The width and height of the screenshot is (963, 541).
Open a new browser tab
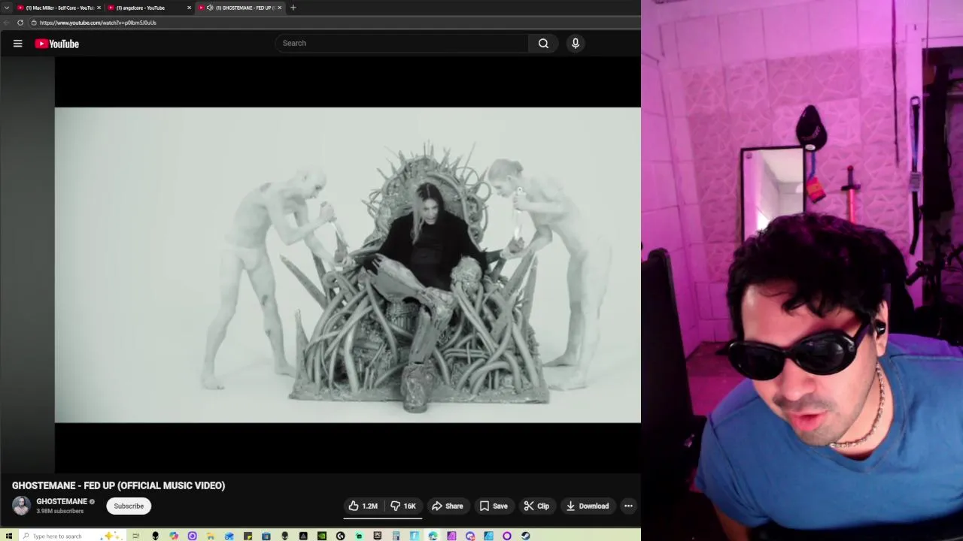point(293,8)
